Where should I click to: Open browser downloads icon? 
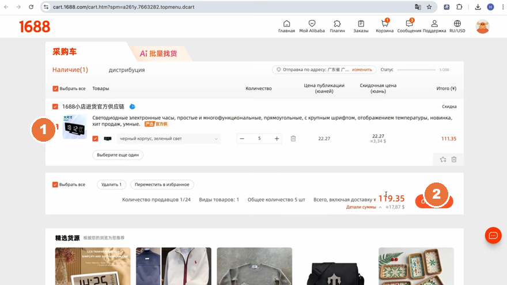(478, 7)
